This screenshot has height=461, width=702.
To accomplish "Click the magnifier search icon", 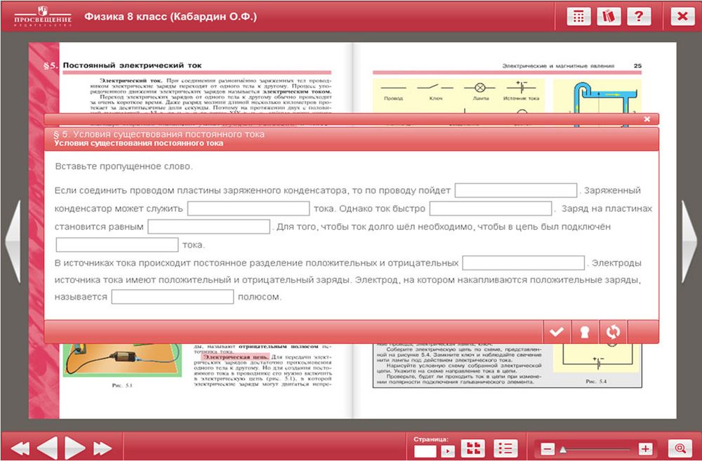I will [x=680, y=448].
